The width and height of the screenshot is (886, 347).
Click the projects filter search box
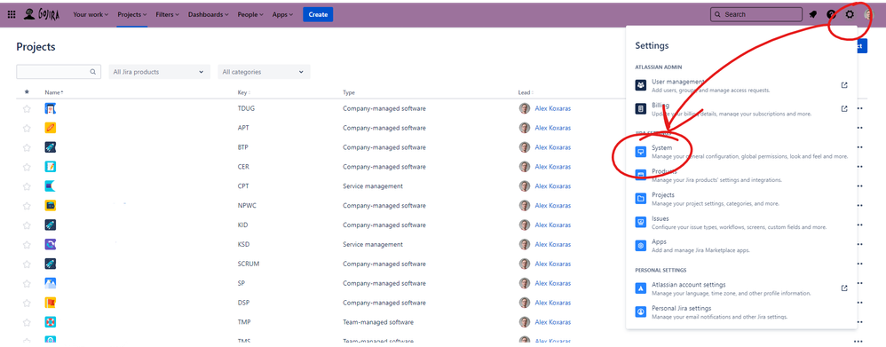point(59,72)
